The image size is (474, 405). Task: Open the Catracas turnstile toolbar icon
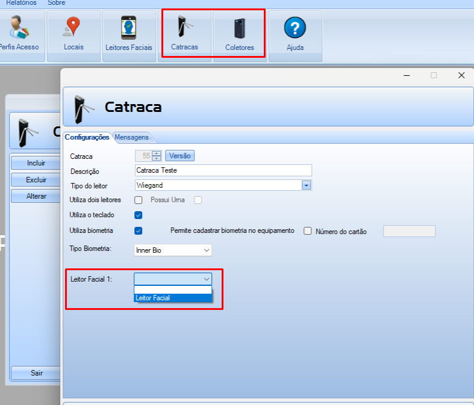coord(185,26)
